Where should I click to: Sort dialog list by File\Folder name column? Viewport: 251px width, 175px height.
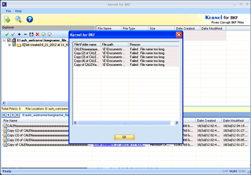click(87, 44)
